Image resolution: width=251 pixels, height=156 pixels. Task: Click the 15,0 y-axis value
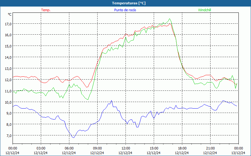tap(8, 46)
